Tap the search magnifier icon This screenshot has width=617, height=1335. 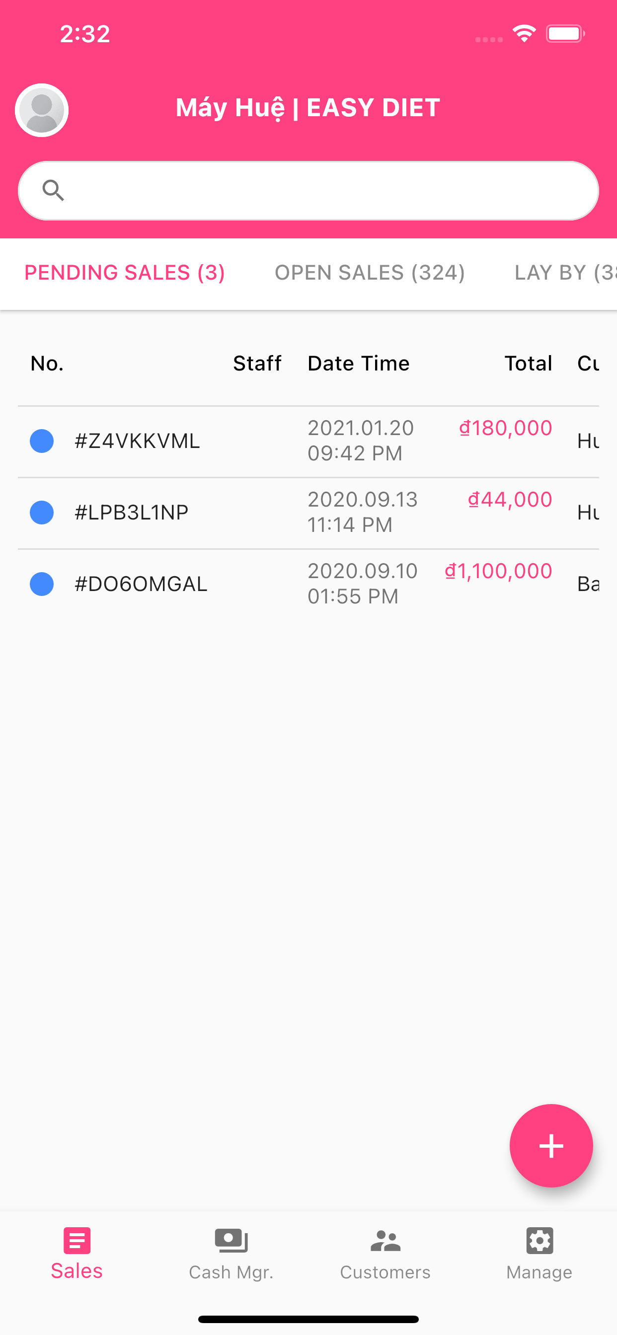[x=53, y=190]
